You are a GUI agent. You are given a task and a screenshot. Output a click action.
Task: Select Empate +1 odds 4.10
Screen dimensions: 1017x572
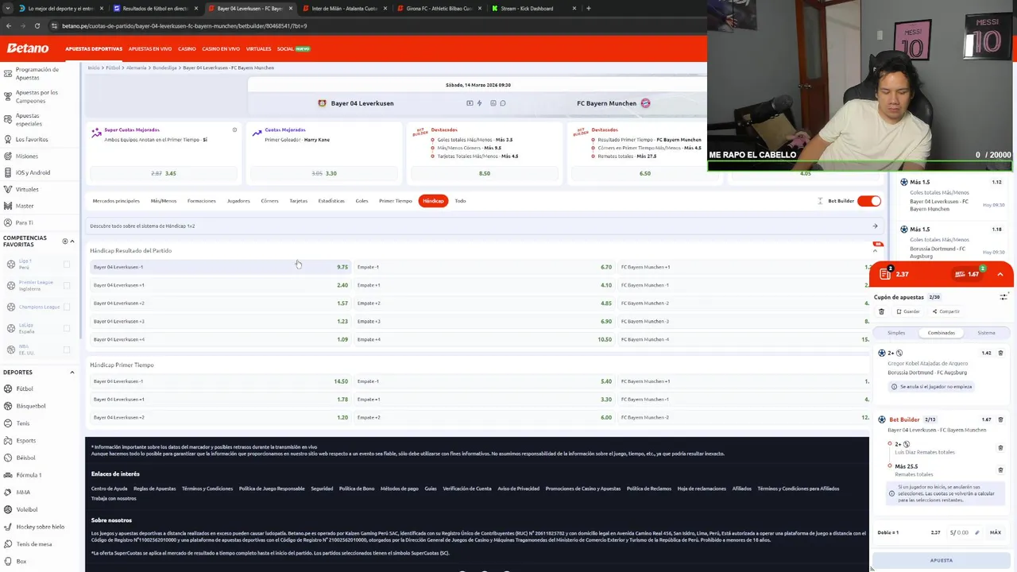484,285
